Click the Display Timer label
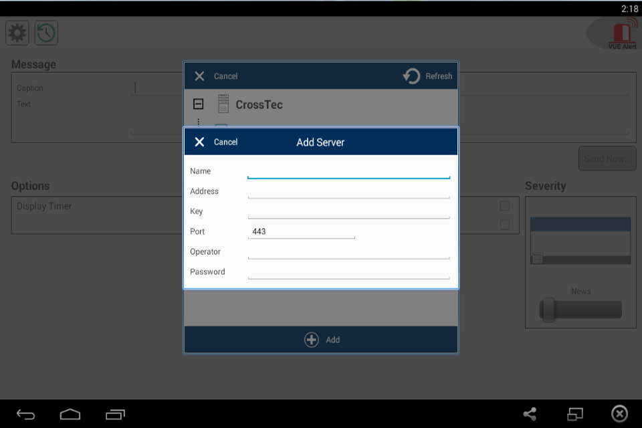The width and height of the screenshot is (642, 428). pos(44,206)
